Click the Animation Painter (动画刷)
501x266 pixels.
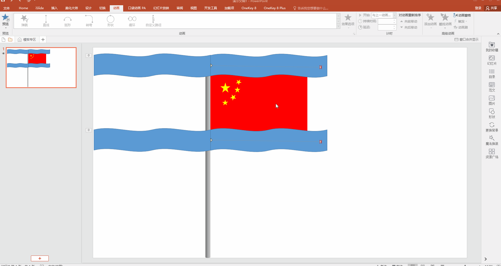[461, 27]
